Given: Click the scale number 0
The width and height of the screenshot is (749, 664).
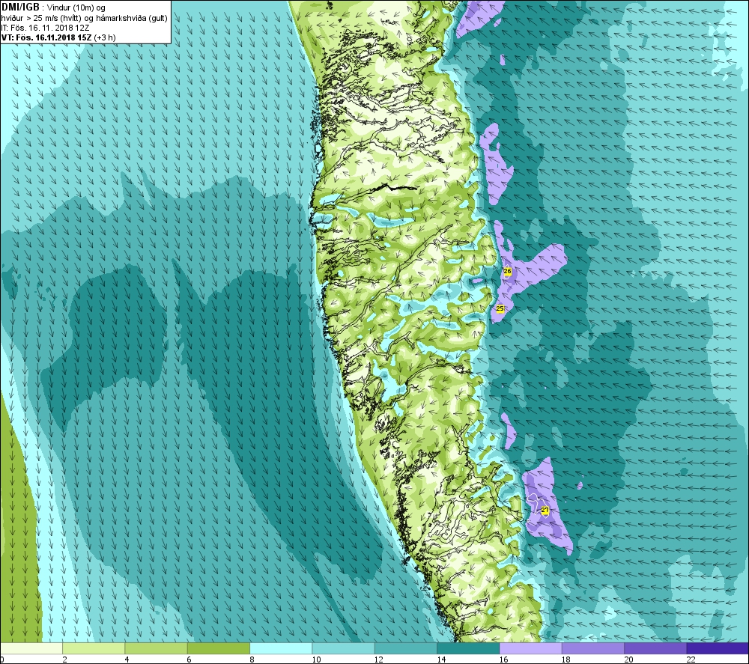Looking at the screenshot, I should (x=2, y=660).
